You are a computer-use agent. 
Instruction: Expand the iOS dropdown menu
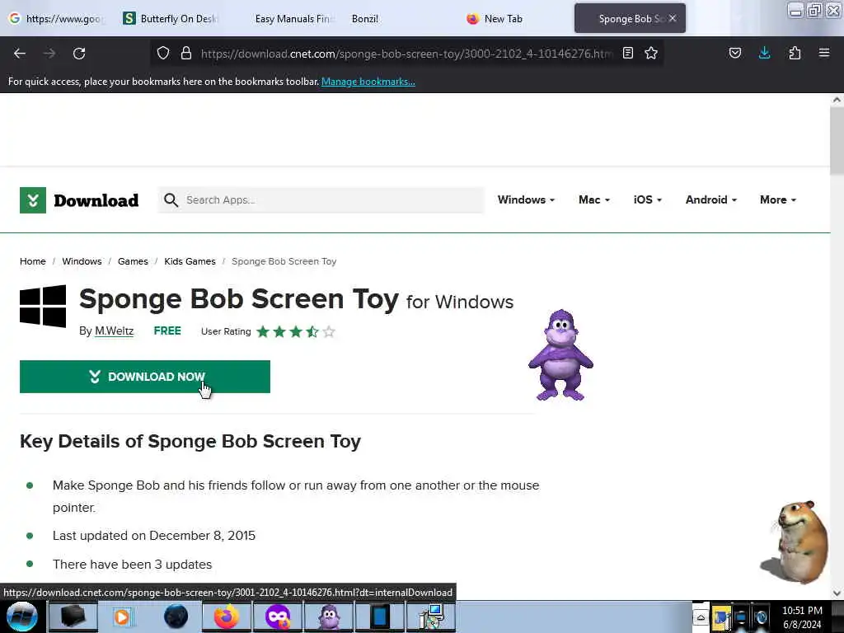pos(648,199)
